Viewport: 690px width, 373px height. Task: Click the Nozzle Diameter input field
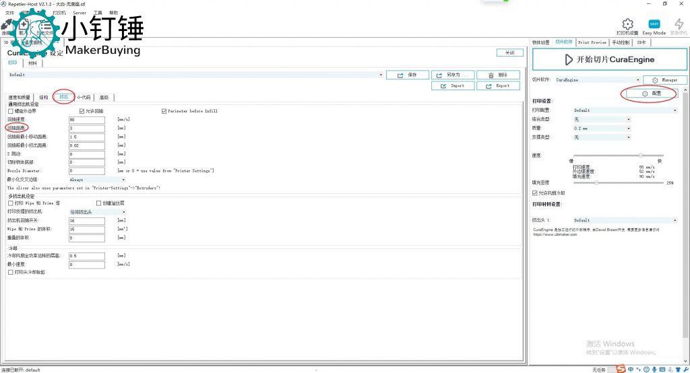coord(87,170)
